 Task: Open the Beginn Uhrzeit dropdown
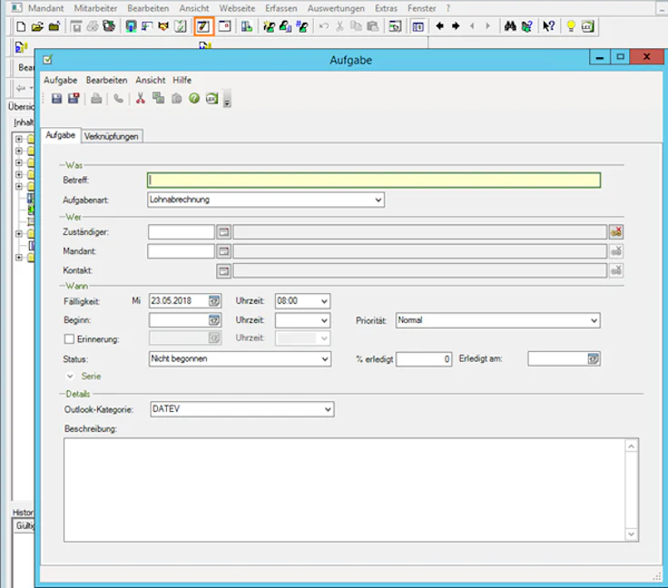click(x=324, y=320)
